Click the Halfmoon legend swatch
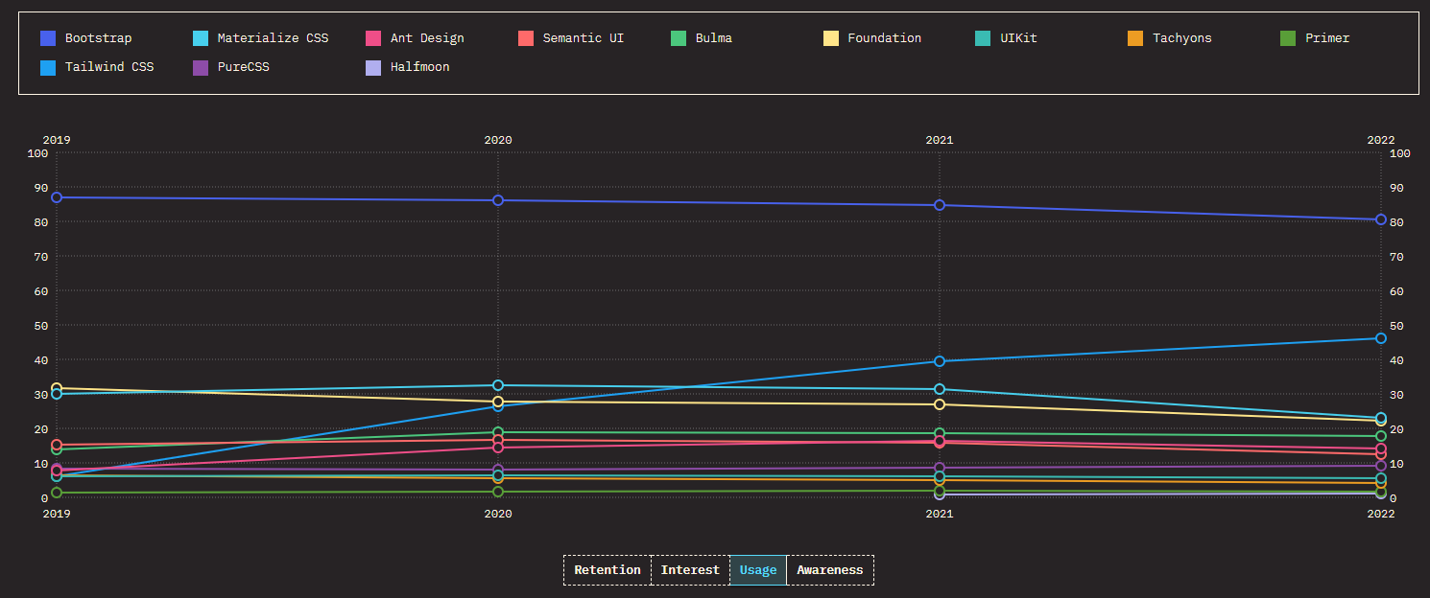Screen dimensions: 1430x598 point(373,67)
